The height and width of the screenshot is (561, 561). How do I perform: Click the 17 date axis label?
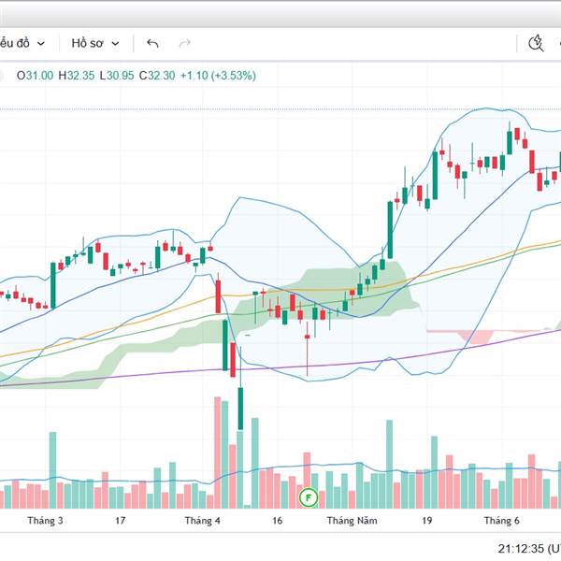click(121, 520)
